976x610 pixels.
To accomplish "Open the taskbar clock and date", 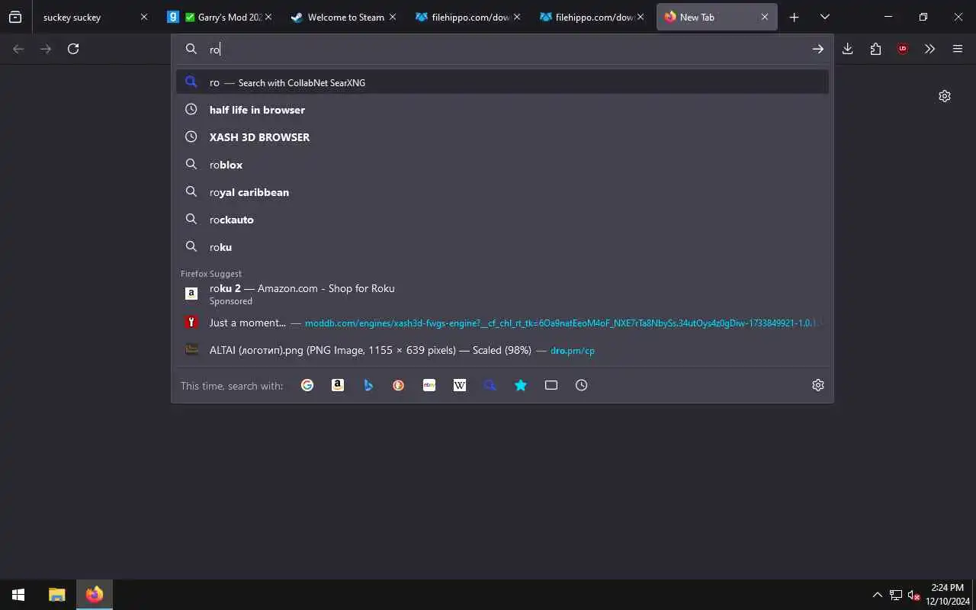I will (947, 595).
